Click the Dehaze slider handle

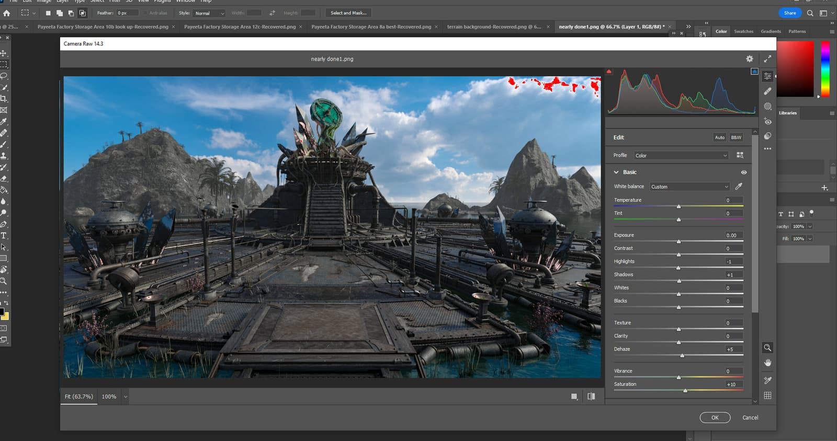pyautogui.click(x=682, y=355)
